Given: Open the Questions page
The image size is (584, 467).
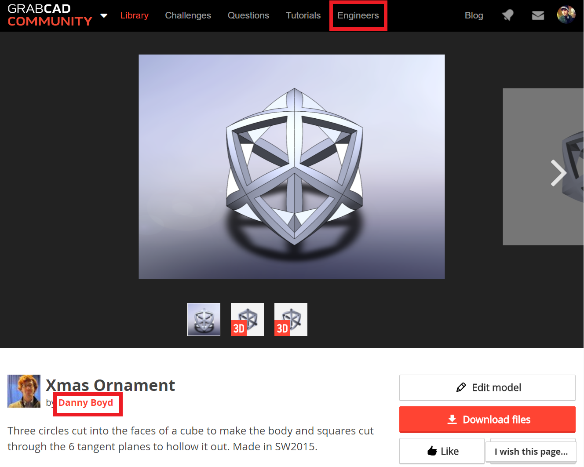Looking at the screenshot, I should 248,15.
